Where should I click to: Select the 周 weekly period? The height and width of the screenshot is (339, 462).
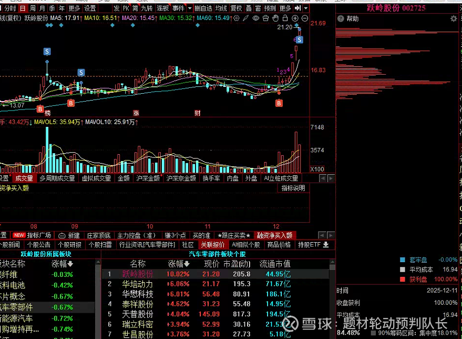(33, 8)
